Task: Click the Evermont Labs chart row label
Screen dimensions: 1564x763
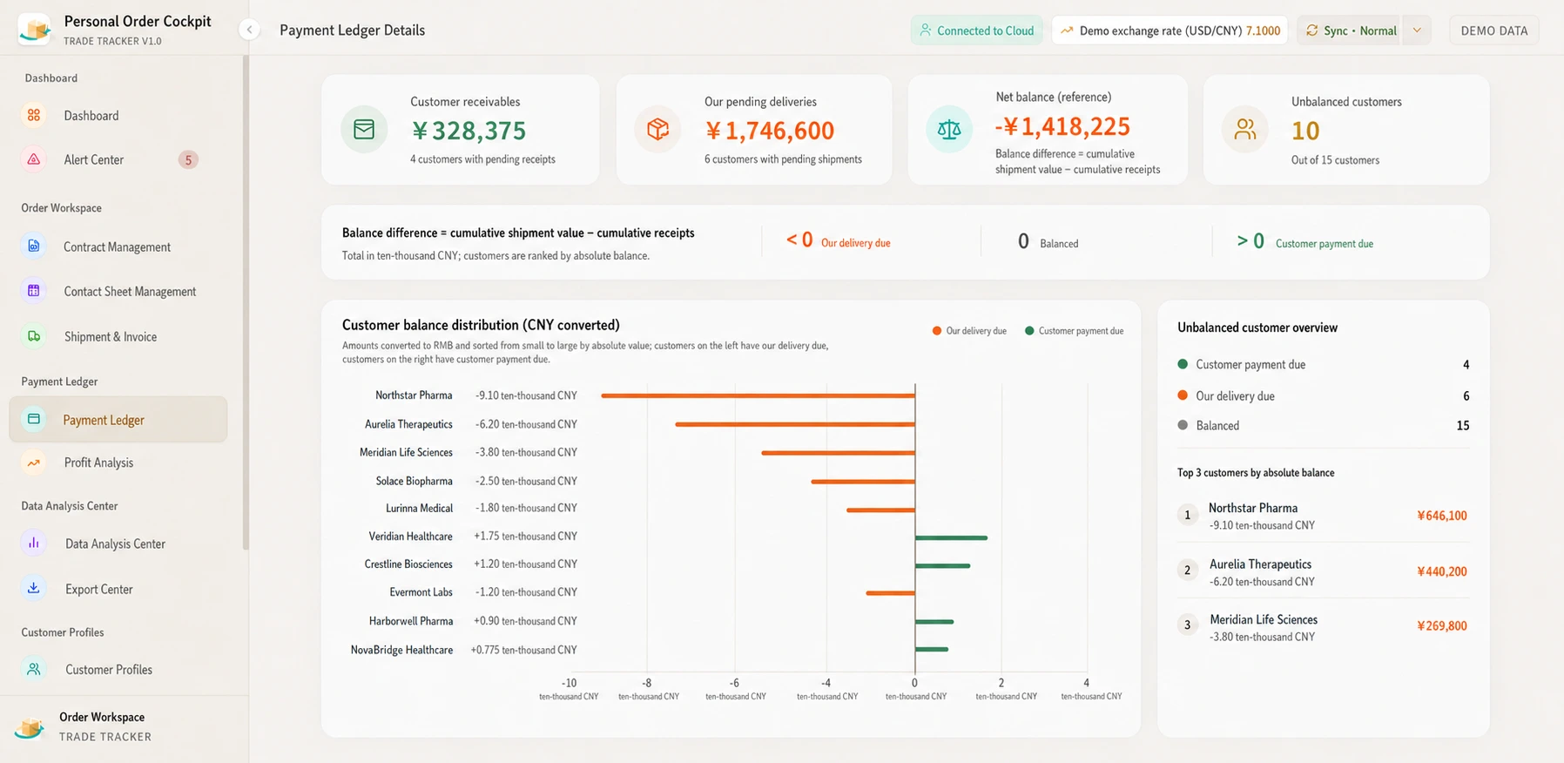Action: pyautogui.click(x=421, y=592)
